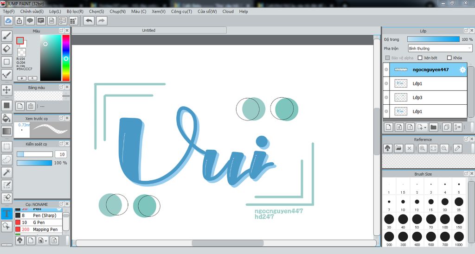Choose the Select Pen tool
This screenshot has width=475, height=254.
pos(6,185)
